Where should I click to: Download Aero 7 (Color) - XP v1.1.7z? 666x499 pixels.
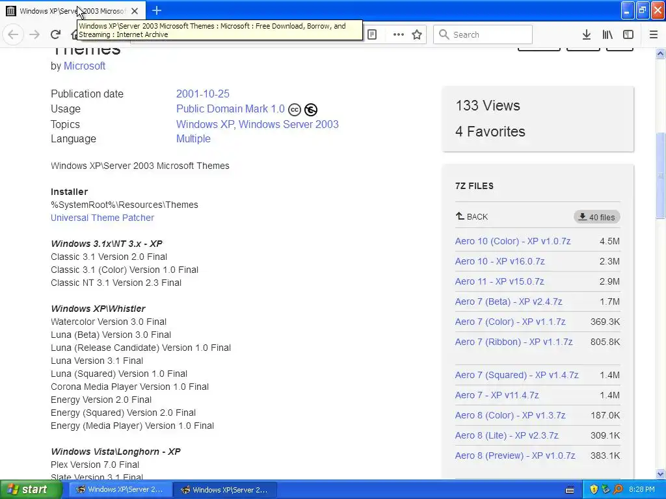point(510,322)
